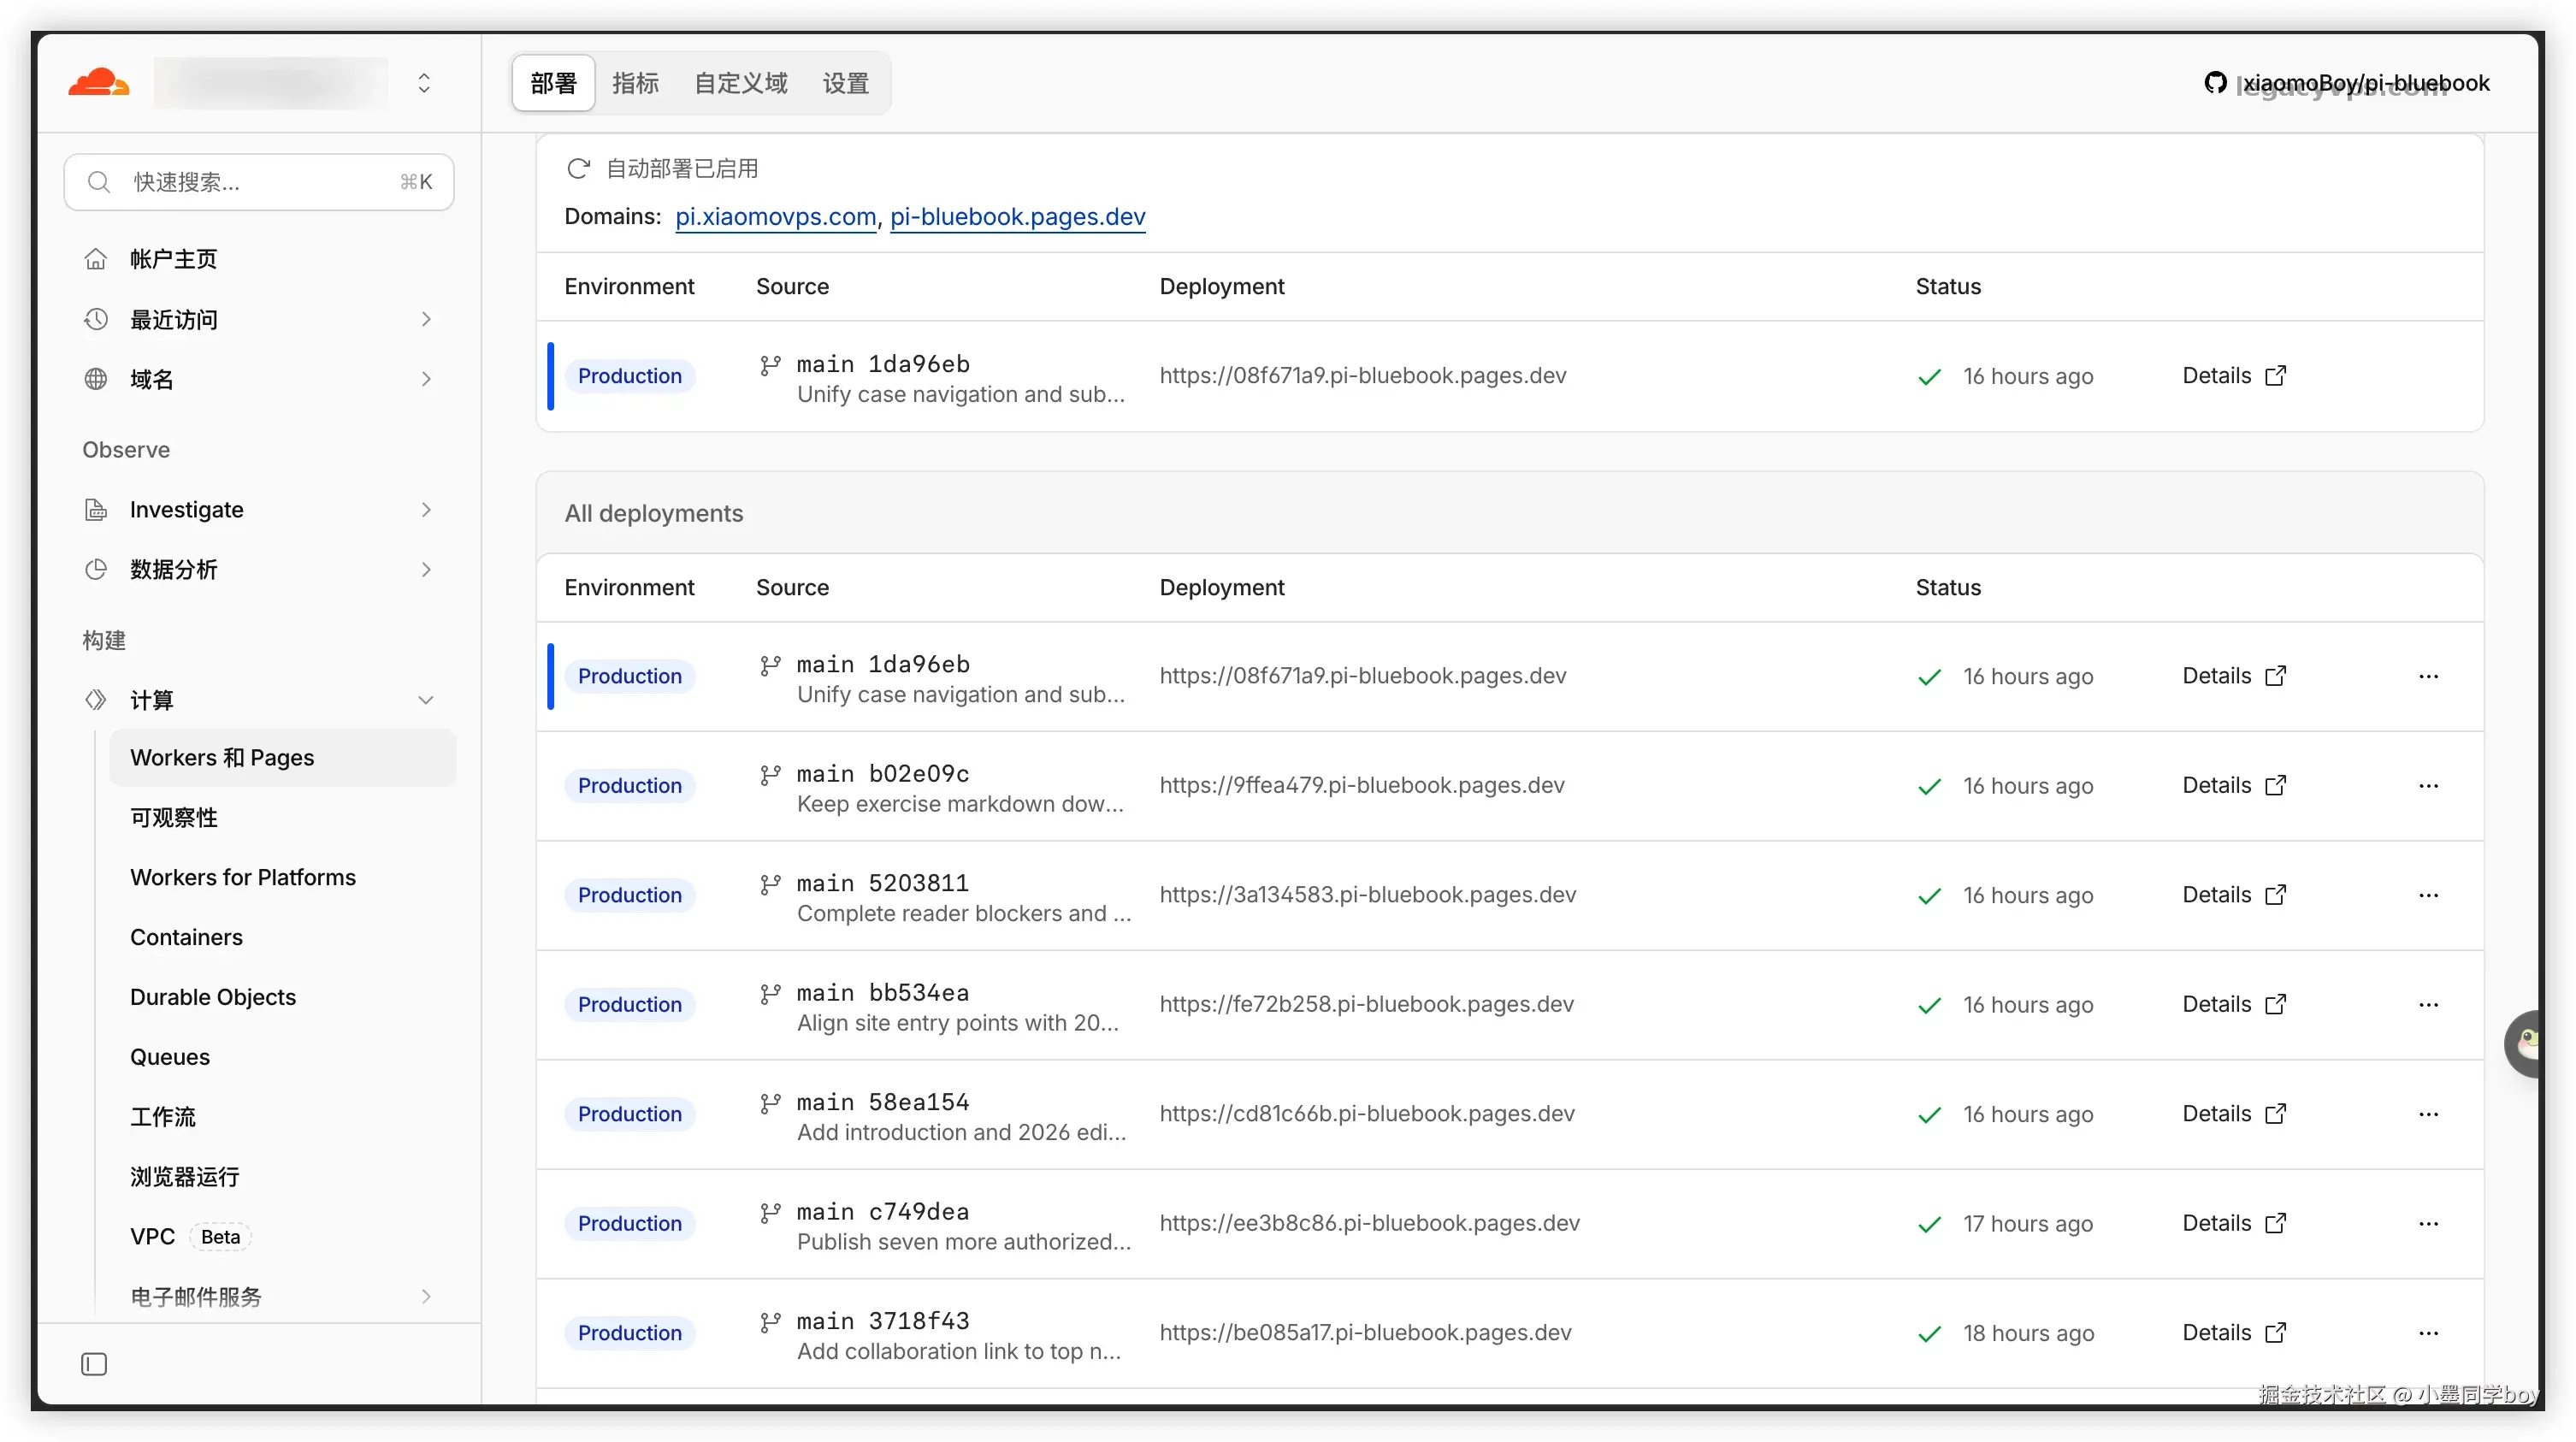Open more options for 58ea154 deployment
Screen dimensions: 2576x1442
pyautogui.click(x=2429, y=1115)
